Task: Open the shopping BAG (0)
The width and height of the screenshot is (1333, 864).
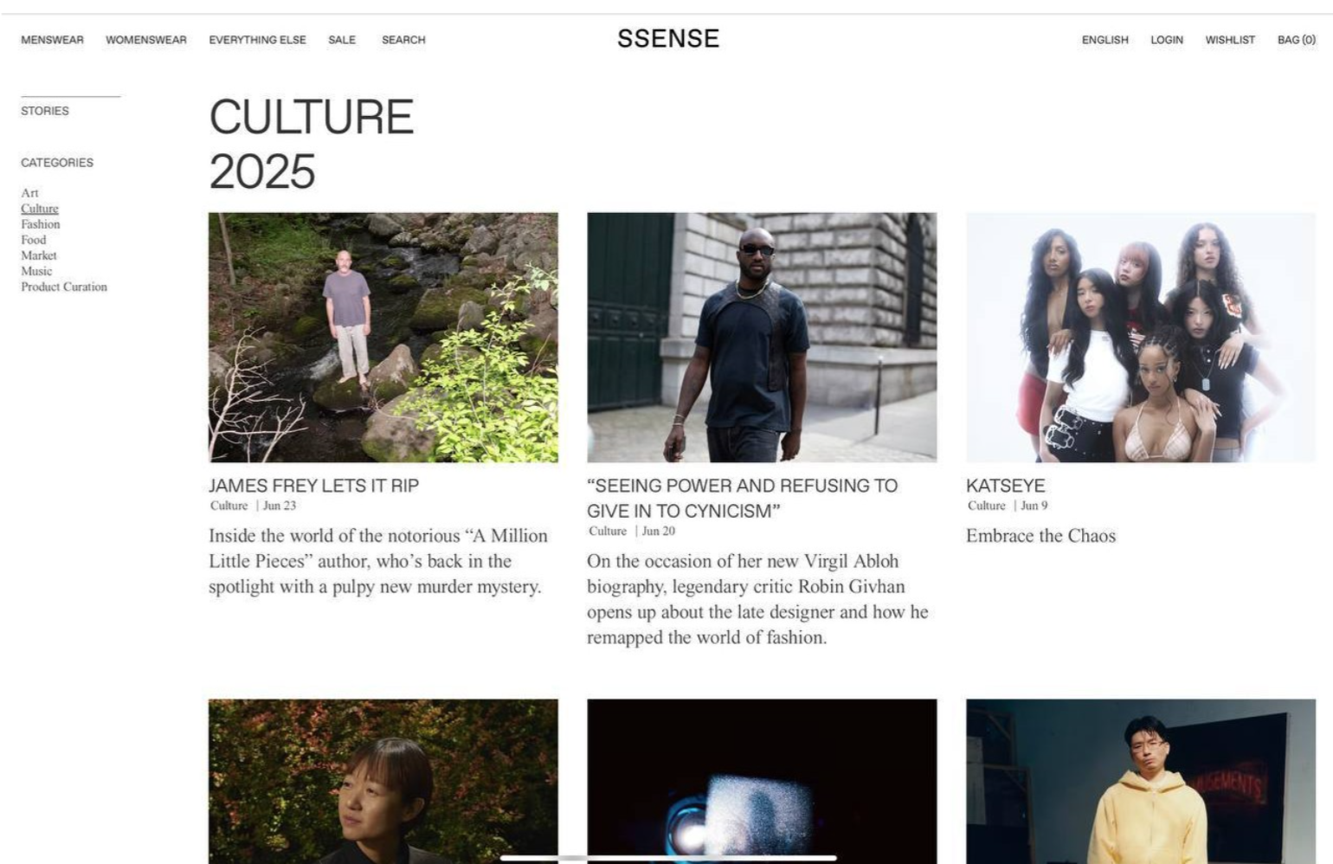Action: click(1296, 40)
